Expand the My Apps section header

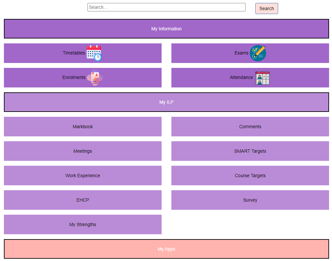point(166,249)
